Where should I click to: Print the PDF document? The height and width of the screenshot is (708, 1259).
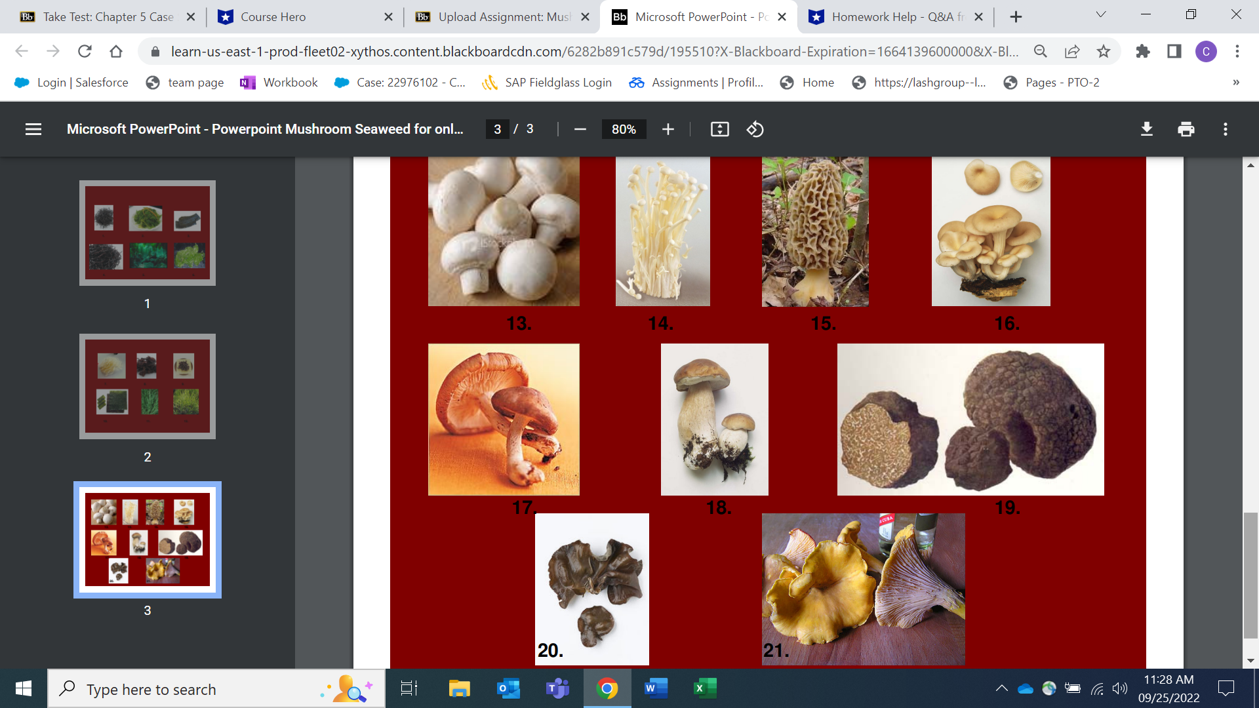tap(1186, 129)
